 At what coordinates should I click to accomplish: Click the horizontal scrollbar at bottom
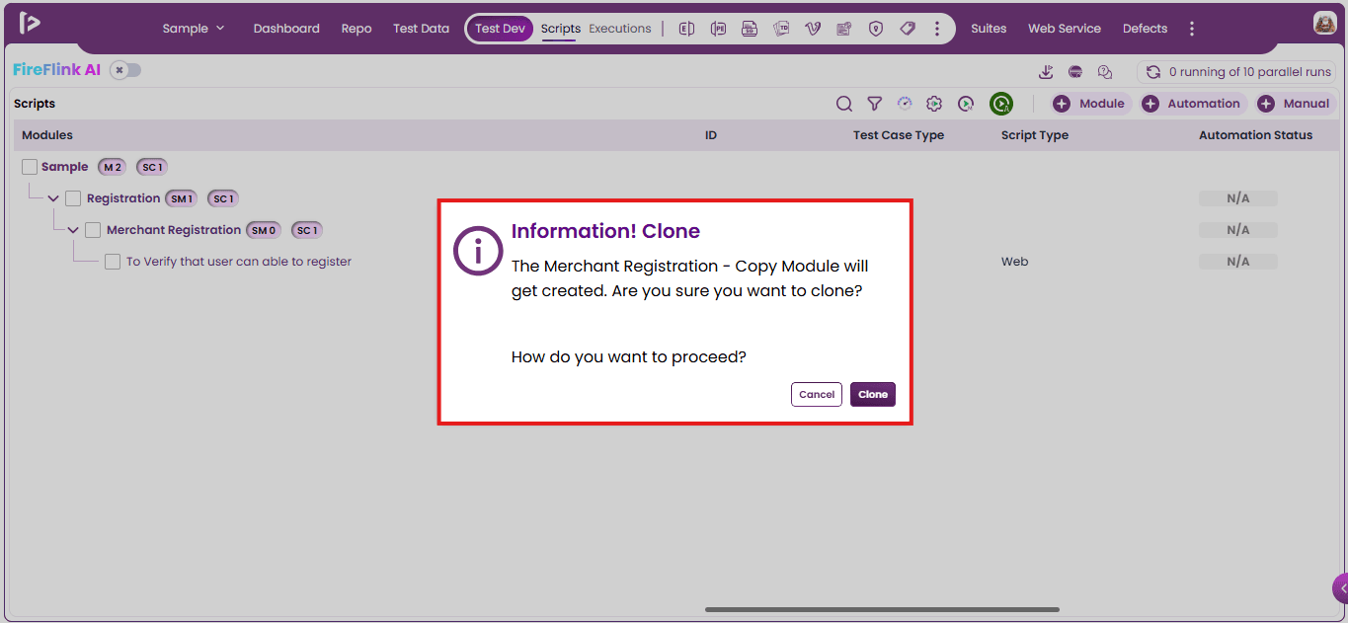(882, 609)
